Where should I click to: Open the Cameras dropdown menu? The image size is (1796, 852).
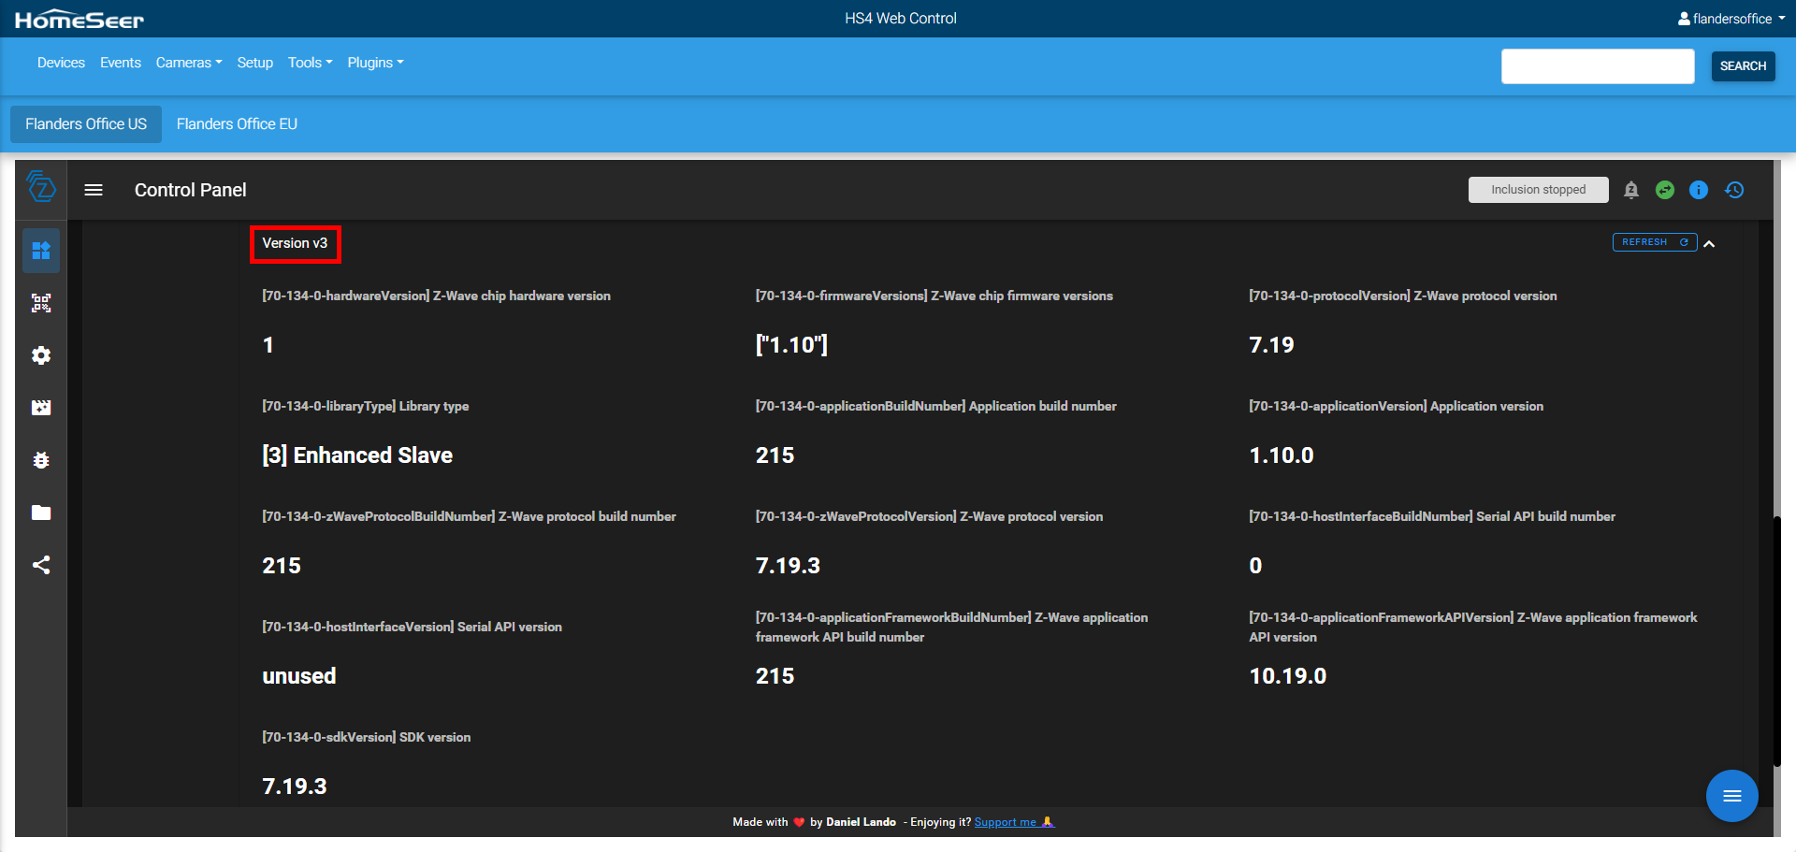(188, 63)
